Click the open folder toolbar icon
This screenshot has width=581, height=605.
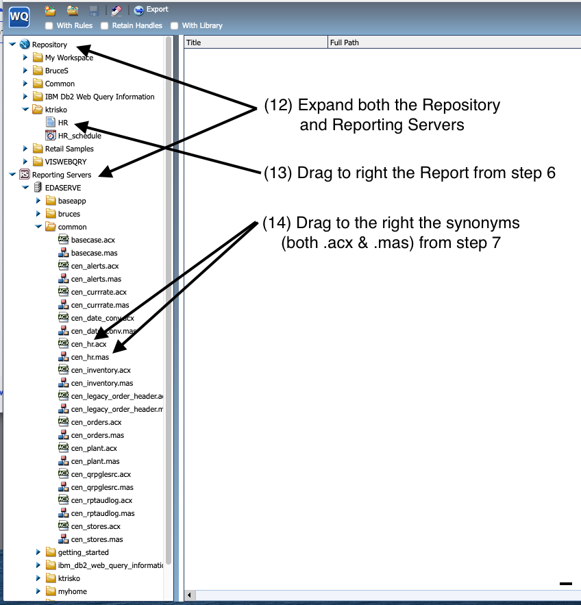pos(72,10)
